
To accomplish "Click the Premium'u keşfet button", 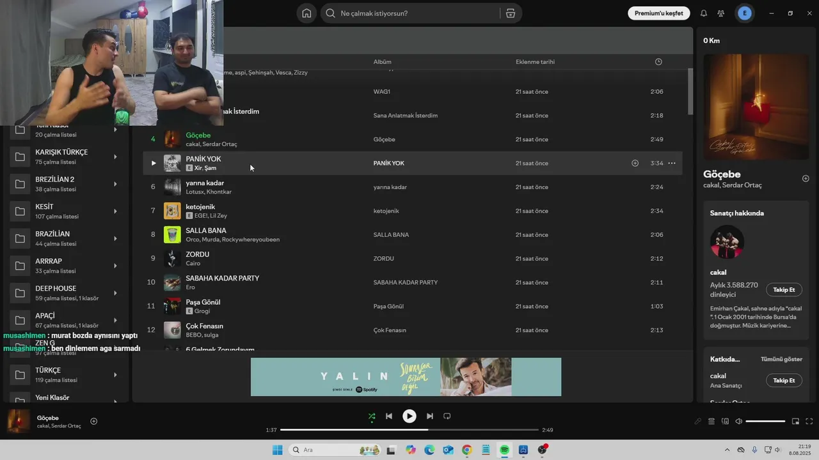I will coord(658,13).
